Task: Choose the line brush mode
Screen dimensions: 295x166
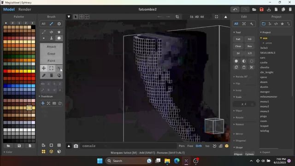Action: click(44, 32)
